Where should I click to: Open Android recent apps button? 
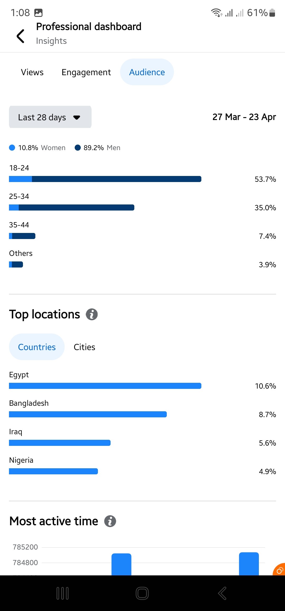[63, 593]
